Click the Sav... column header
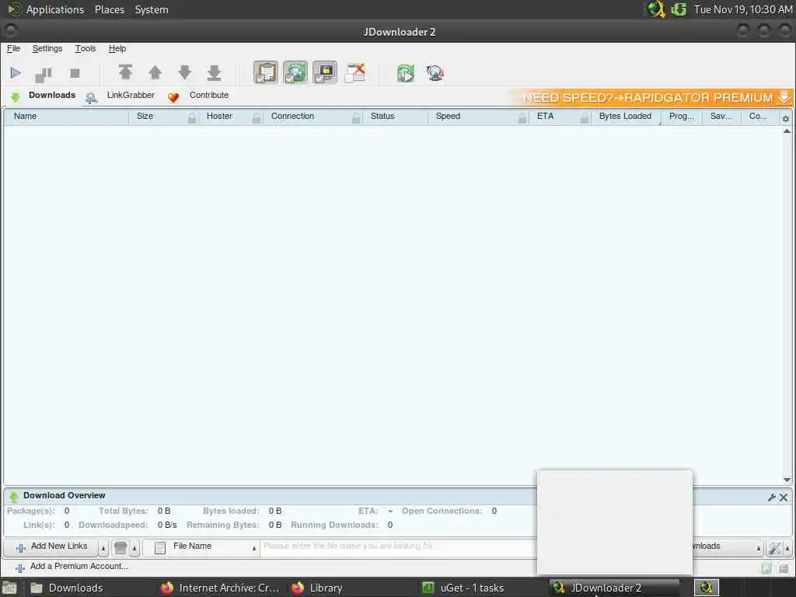This screenshot has height=597, width=796. point(721,117)
